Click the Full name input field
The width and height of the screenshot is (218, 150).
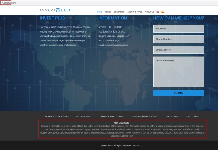pyautogui.click(x=179, y=29)
